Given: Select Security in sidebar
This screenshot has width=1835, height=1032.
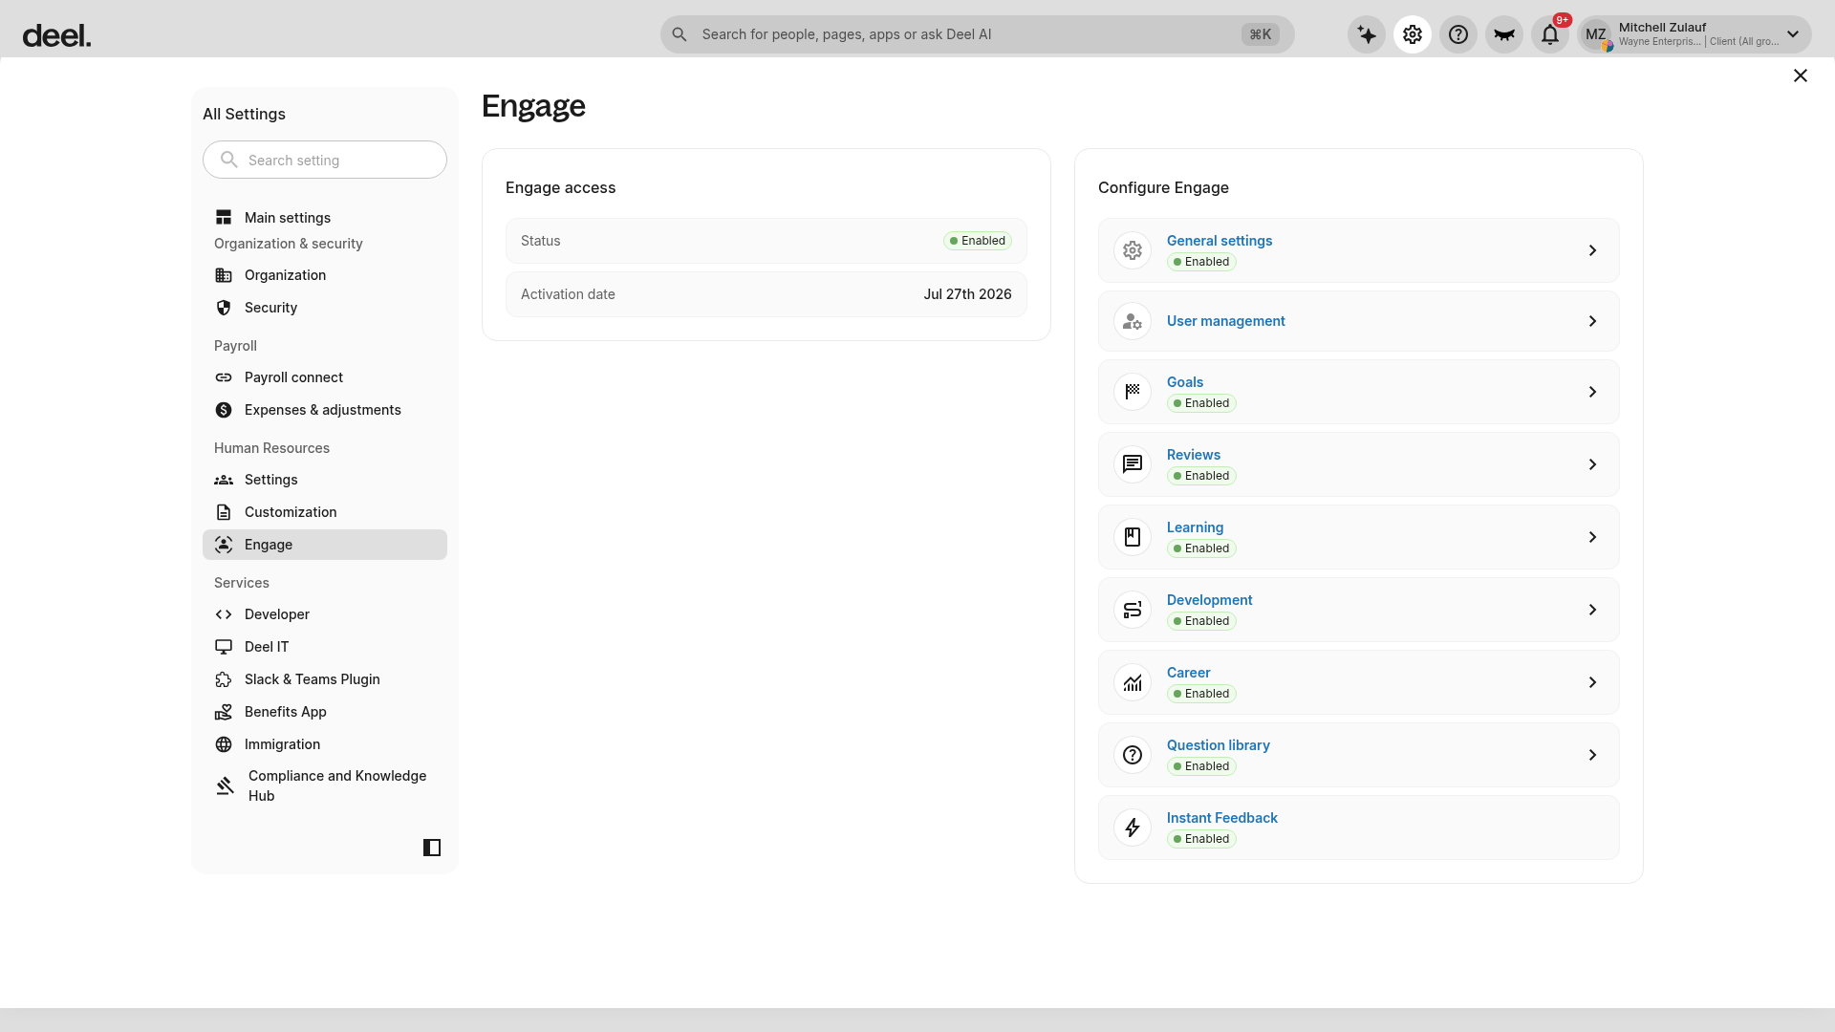Looking at the screenshot, I should click(325, 308).
